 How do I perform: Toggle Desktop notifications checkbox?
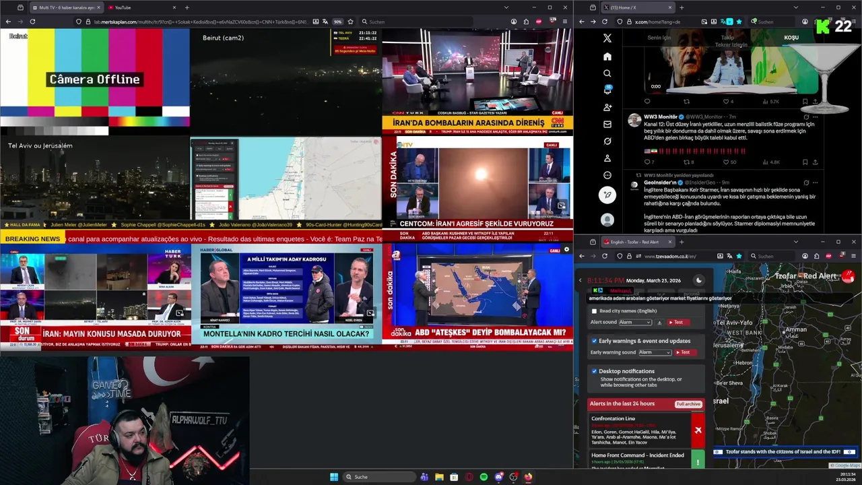coord(594,371)
